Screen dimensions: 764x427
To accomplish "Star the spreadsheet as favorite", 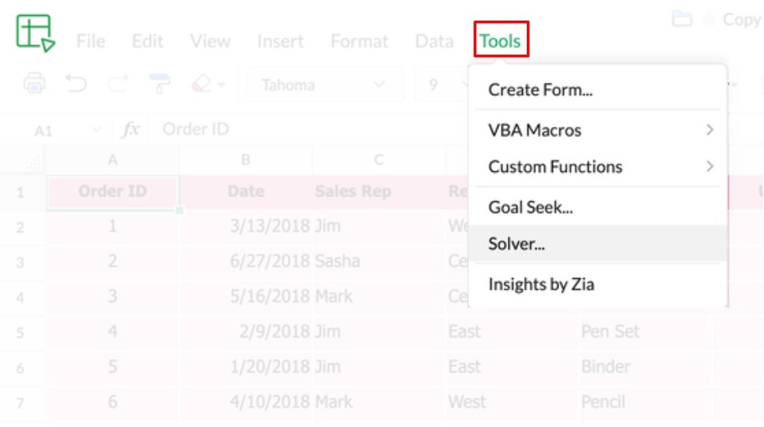I will [x=708, y=19].
